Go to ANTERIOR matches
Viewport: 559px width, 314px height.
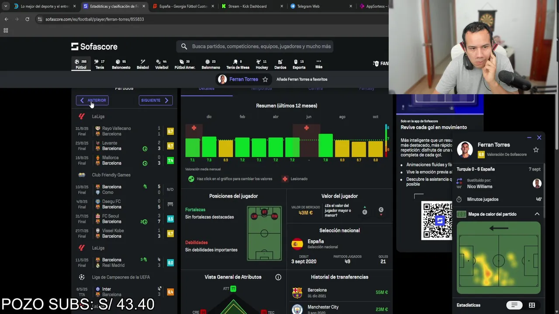[x=93, y=100]
